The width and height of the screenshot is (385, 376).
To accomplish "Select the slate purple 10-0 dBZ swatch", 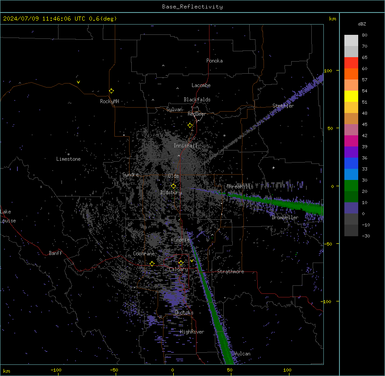I will pos(351,208).
